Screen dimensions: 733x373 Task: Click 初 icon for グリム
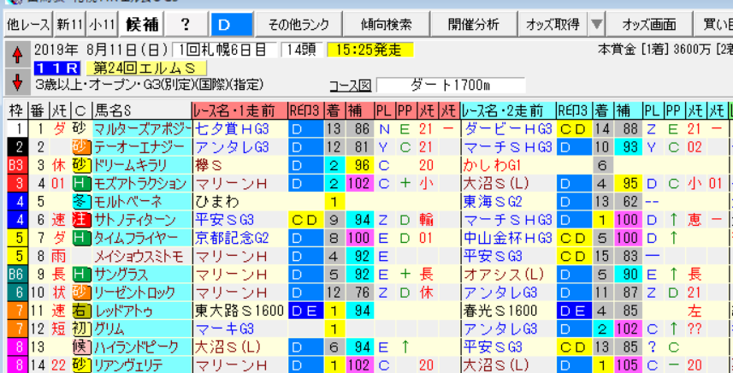81,329
